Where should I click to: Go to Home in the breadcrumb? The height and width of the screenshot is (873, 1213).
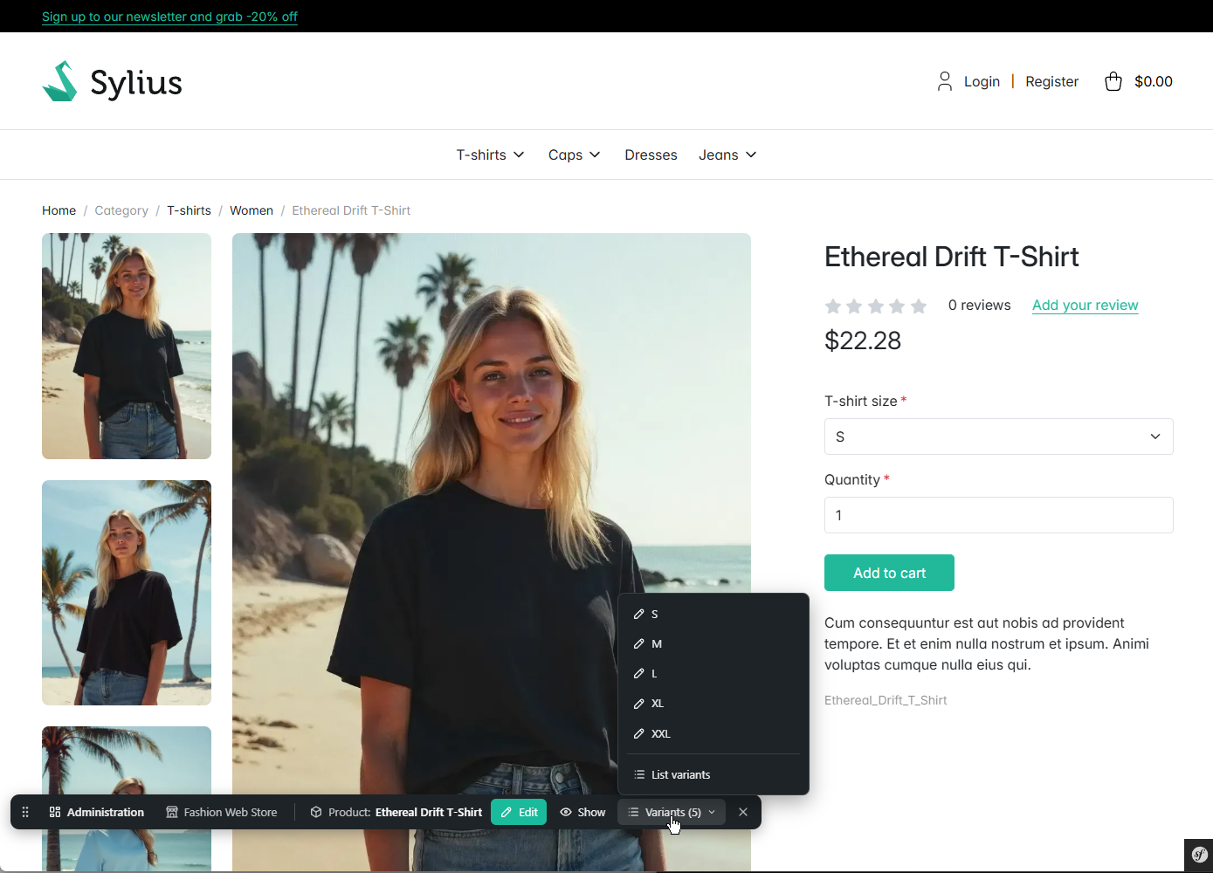59,210
